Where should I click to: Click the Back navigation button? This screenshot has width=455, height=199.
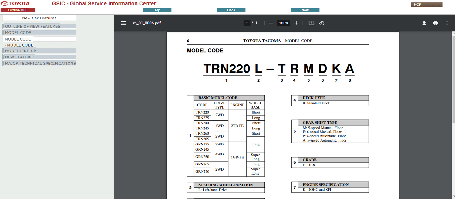pyautogui.click(x=231, y=10)
